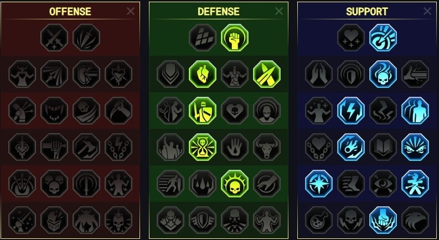Image resolution: width=439 pixels, height=240 pixels.
Task: Toggle the green skull with sunburst mastery
Action: click(x=235, y=184)
